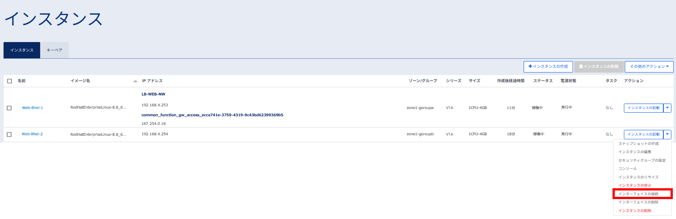Sort by the サイズ column header
The width and height of the screenshot is (676, 219).
(474, 81)
